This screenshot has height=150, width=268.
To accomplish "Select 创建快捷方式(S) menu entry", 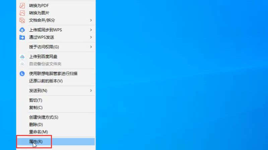I will pos(44,117).
